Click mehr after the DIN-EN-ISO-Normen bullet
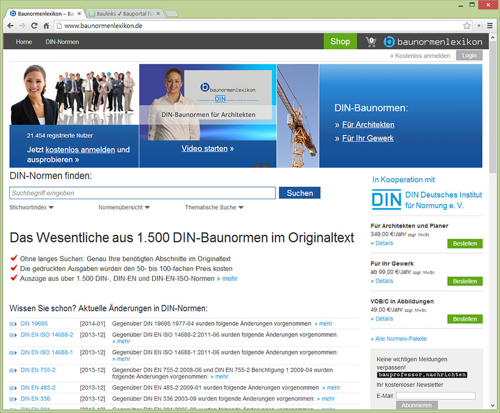The image size is (500, 413). pyautogui.click(x=227, y=279)
